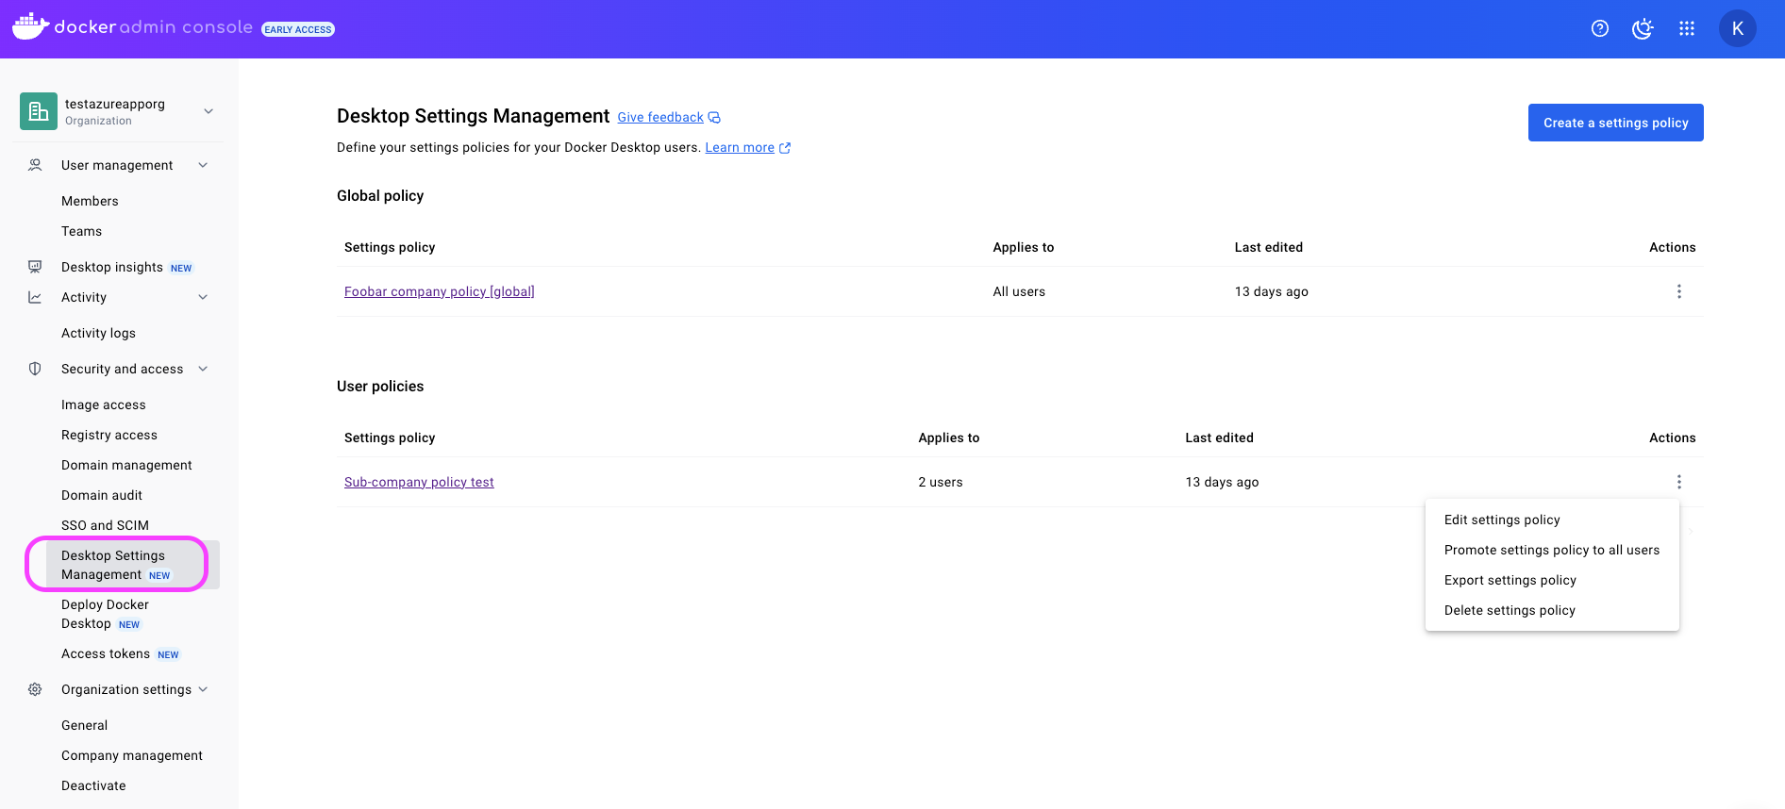Click the testazureapporg organization building icon

(39, 111)
